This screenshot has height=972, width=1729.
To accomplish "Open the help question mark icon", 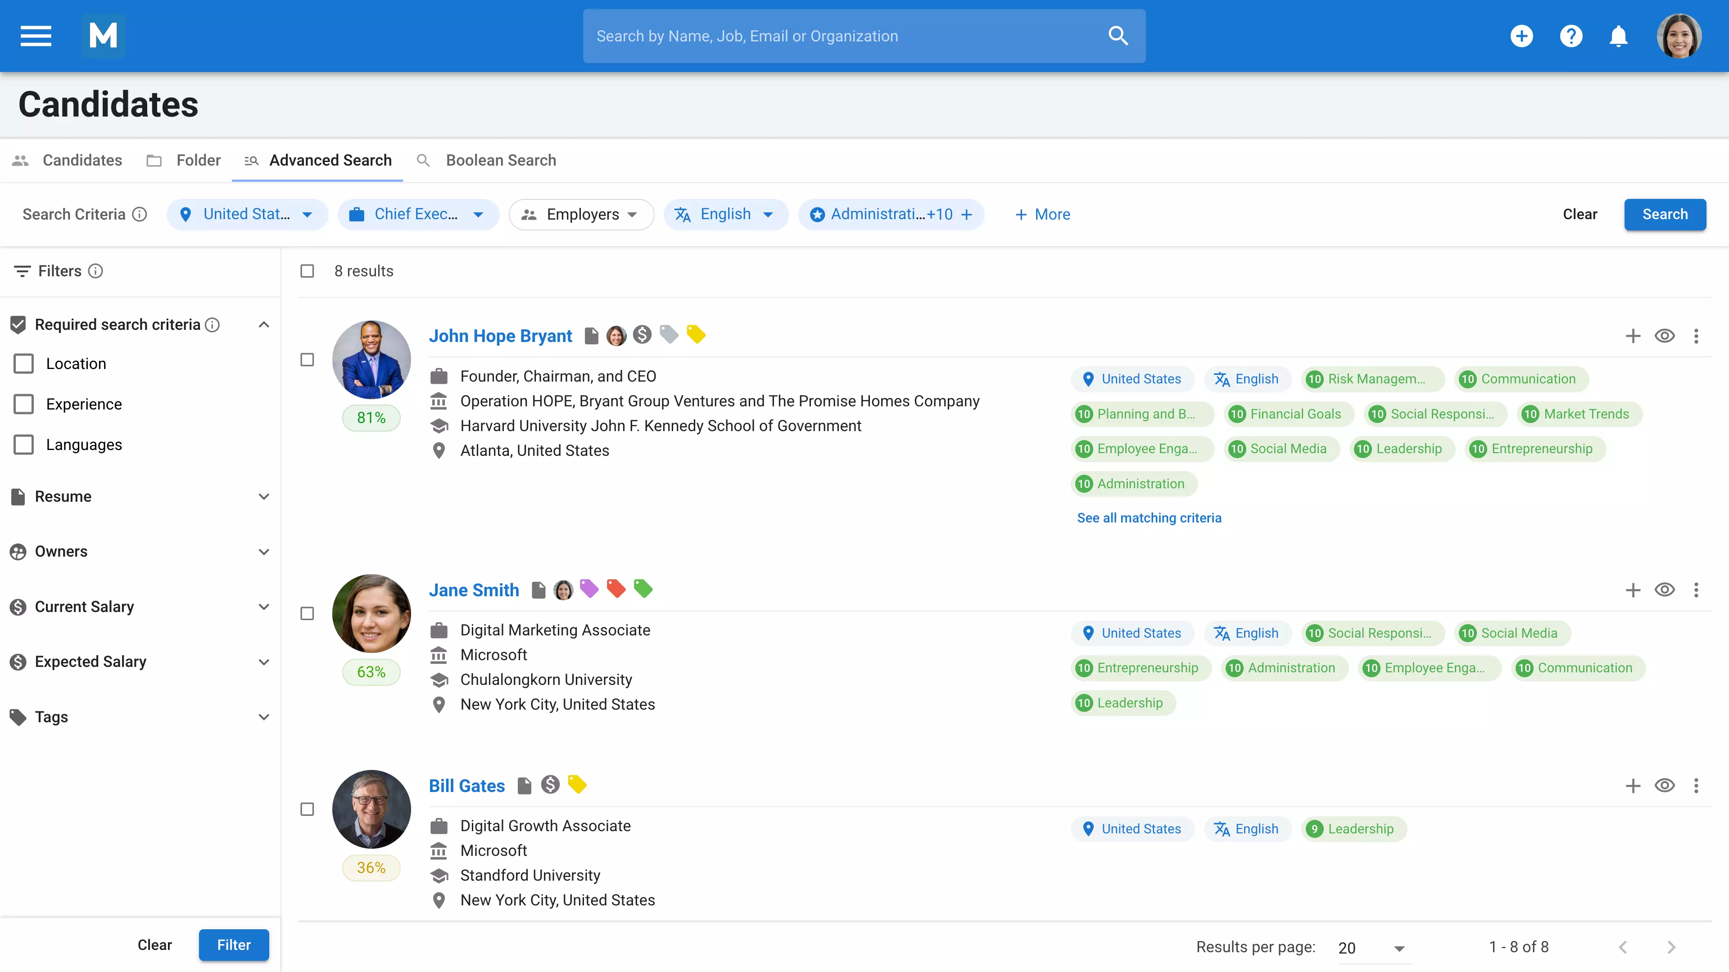I will [x=1571, y=36].
